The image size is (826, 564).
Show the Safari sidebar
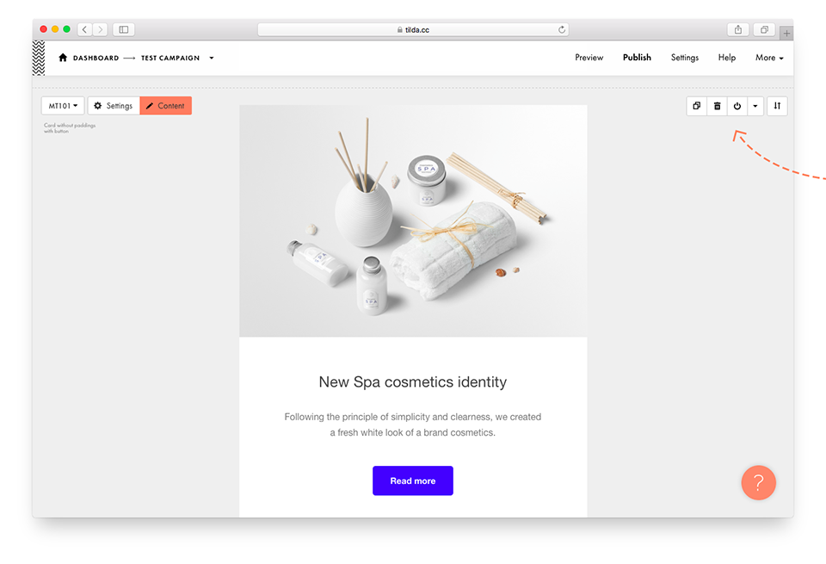124,29
